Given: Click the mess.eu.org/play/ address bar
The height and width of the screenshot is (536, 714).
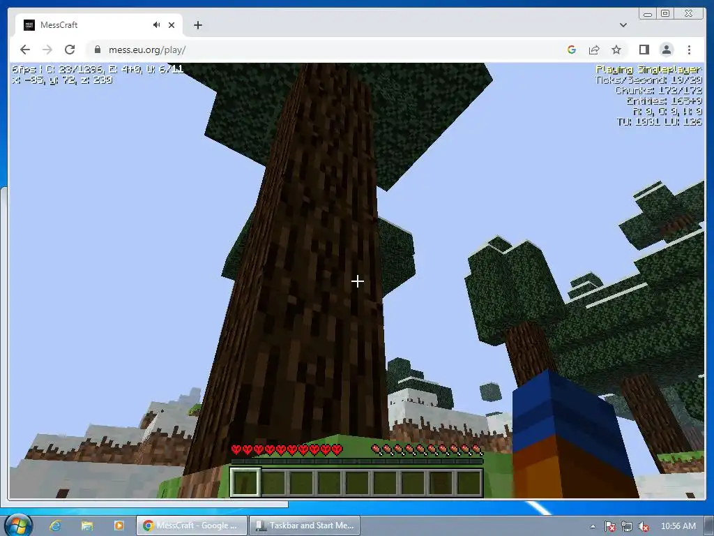Looking at the screenshot, I should click(x=146, y=50).
